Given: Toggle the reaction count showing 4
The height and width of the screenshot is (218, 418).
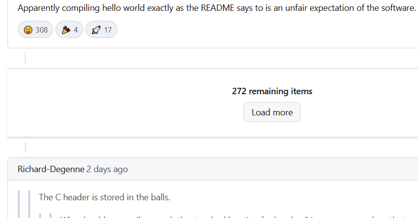Looking at the screenshot, I should [76, 30].
